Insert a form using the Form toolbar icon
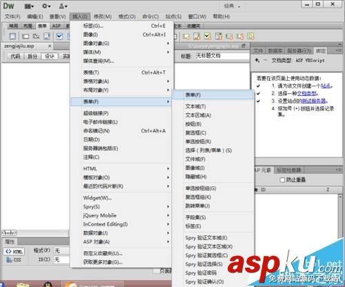The height and width of the screenshot is (287, 345). click(x=12, y=36)
